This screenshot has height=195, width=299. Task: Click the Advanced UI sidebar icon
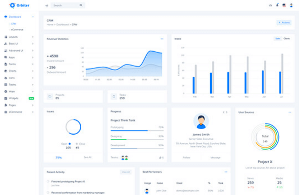(6, 51)
